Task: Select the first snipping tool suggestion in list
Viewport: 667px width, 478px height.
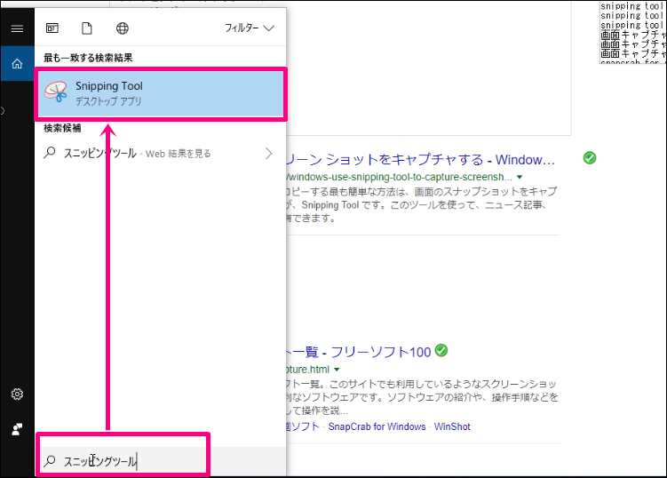Action: 632,6
